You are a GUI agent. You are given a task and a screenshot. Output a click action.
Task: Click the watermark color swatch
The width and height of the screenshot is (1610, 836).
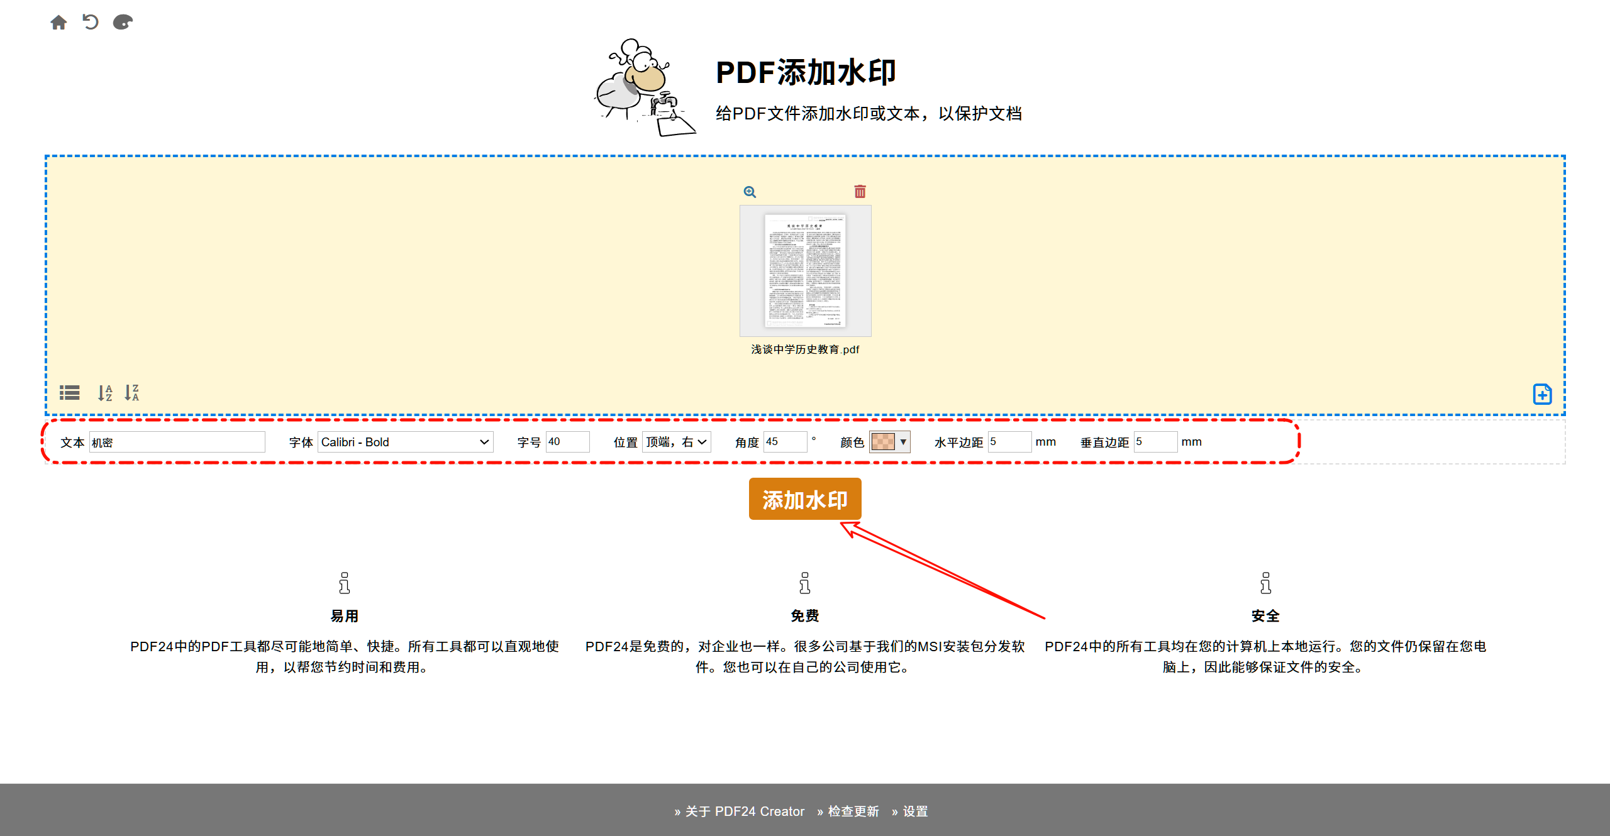coord(883,442)
